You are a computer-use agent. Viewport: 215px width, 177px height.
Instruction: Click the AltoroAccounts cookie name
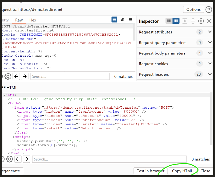pos(18,39)
